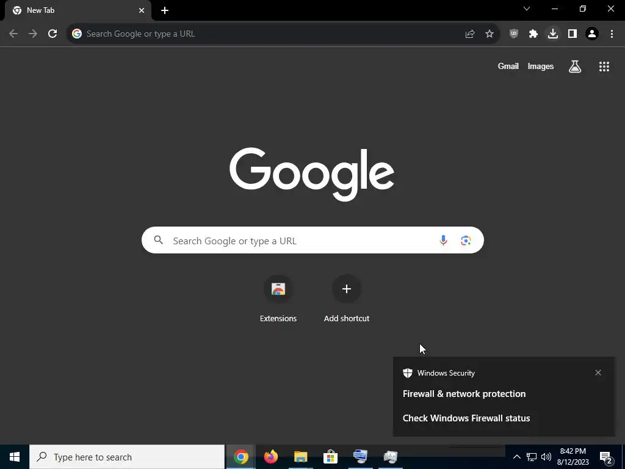Viewport: 625px width, 469px height.
Task: Open Gmail link
Action: (508, 67)
